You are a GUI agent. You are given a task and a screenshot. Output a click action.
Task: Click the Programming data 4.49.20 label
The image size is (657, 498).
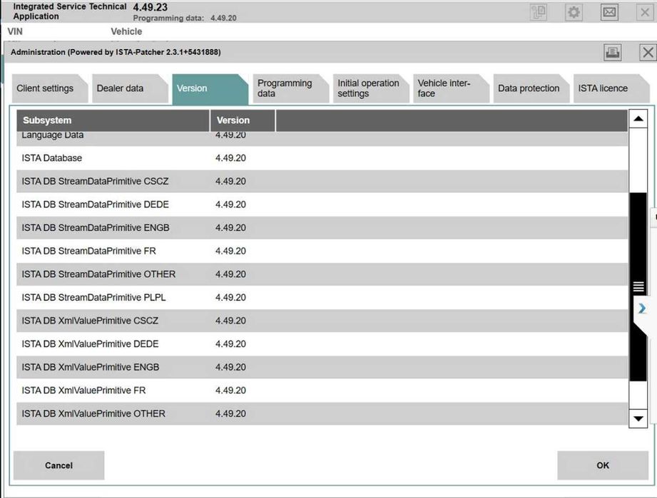tap(185, 18)
